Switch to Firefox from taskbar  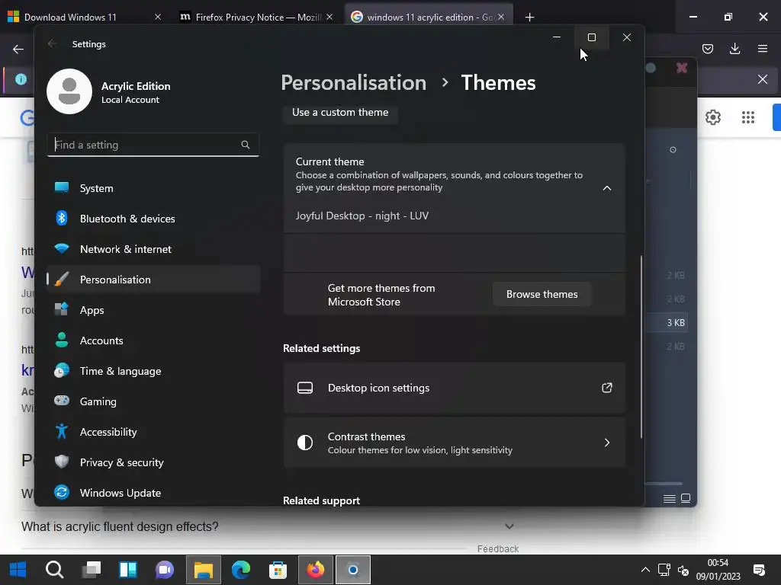[x=315, y=570]
